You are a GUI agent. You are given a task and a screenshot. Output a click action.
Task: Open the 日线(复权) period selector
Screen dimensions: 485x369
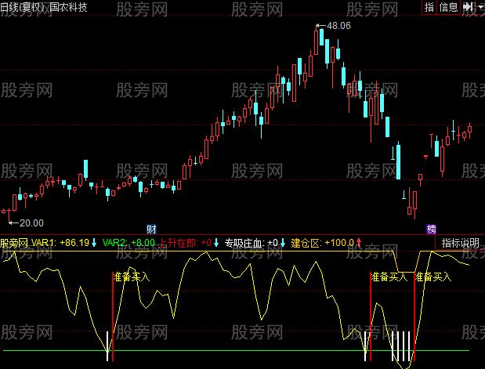click(24, 7)
